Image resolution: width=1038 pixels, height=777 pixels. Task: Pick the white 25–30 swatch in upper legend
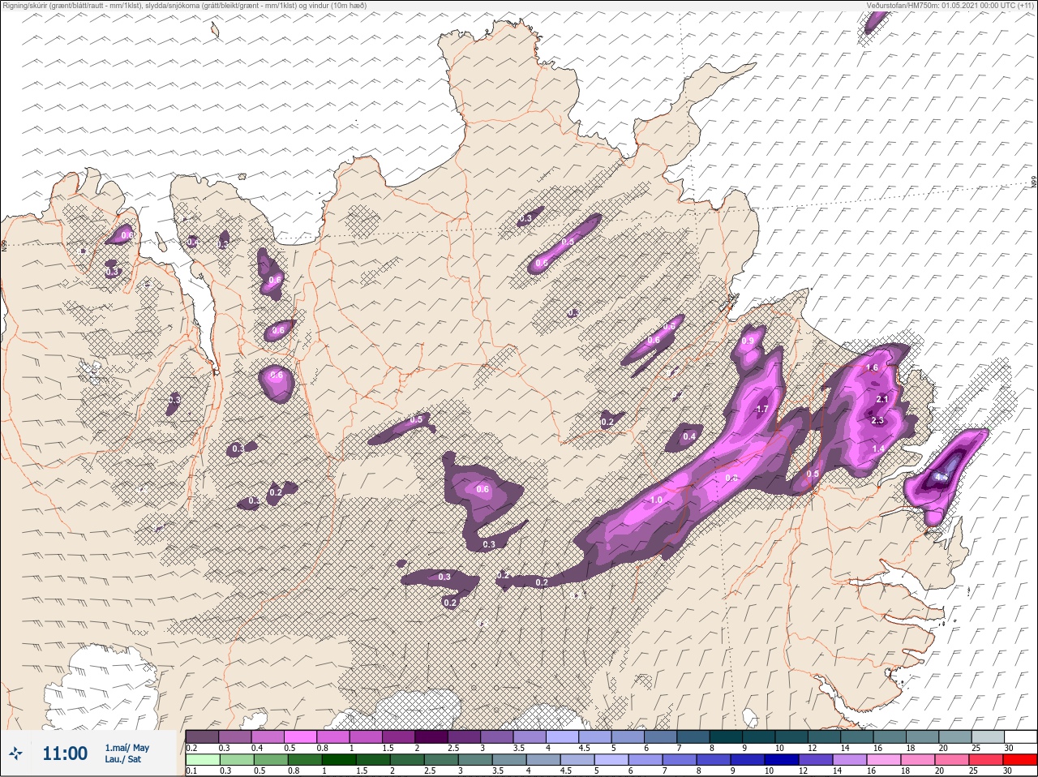(1020, 736)
